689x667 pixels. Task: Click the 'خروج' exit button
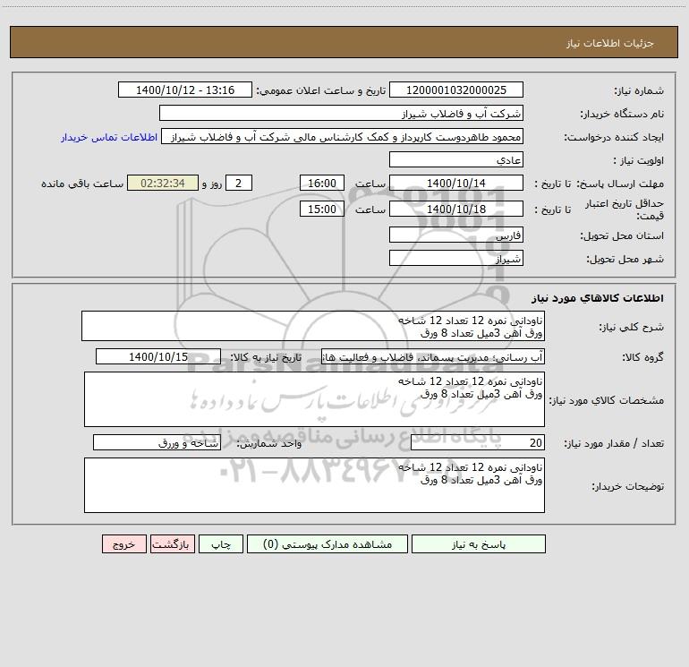(x=123, y=543)
